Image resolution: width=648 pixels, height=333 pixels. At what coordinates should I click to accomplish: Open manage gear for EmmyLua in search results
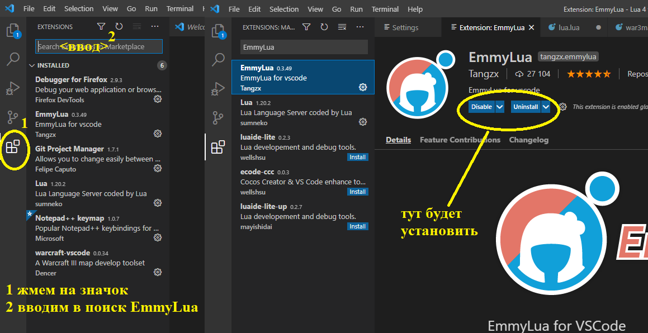(363, 87)
